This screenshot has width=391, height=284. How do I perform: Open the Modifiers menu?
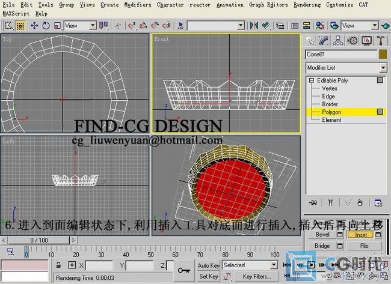(138, 5)
